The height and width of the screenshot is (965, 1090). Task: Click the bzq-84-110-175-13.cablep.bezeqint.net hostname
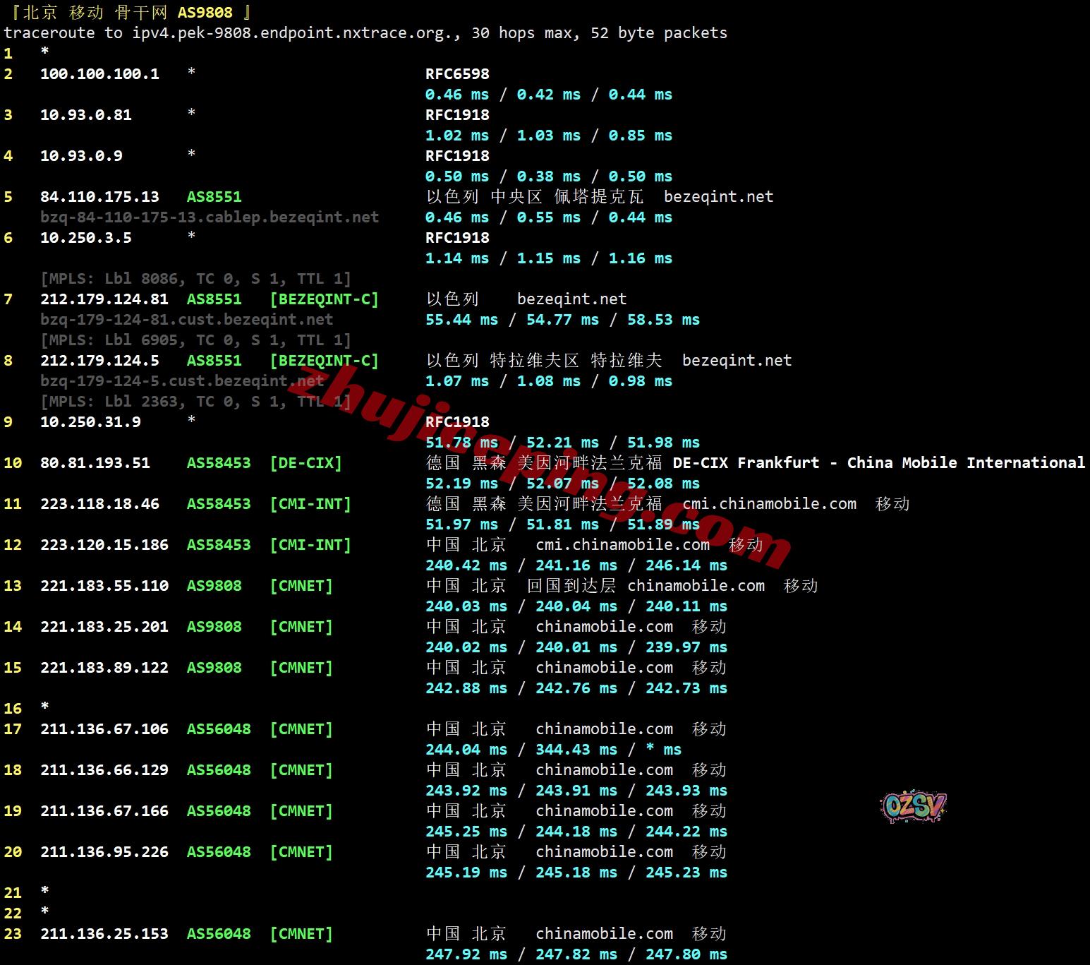[x=210, y=217]
